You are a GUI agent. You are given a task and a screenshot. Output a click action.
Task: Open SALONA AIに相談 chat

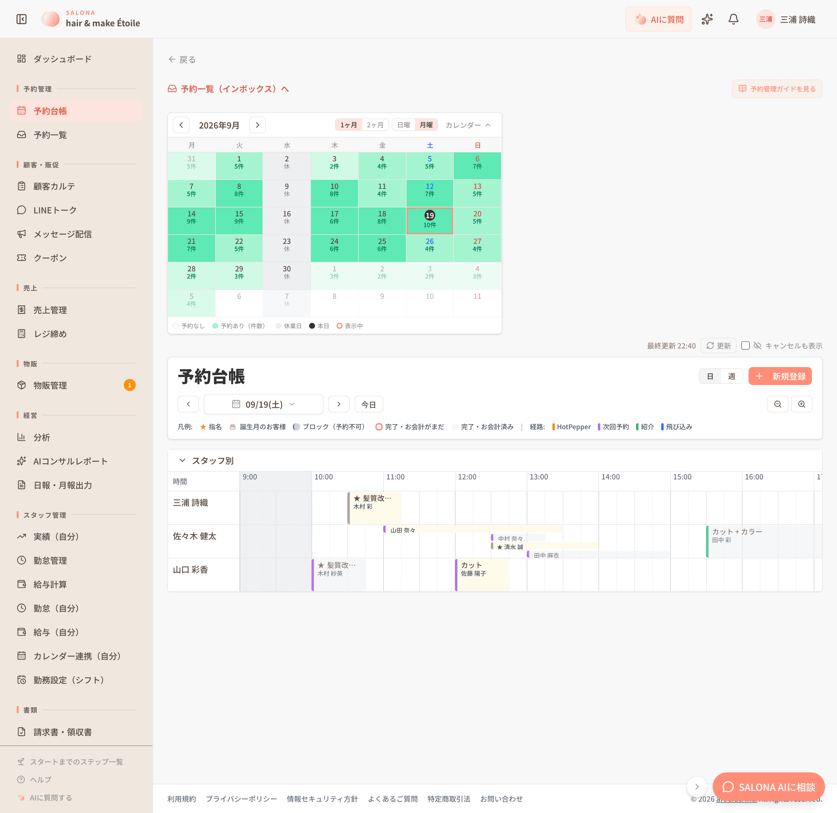click(768, 786)
